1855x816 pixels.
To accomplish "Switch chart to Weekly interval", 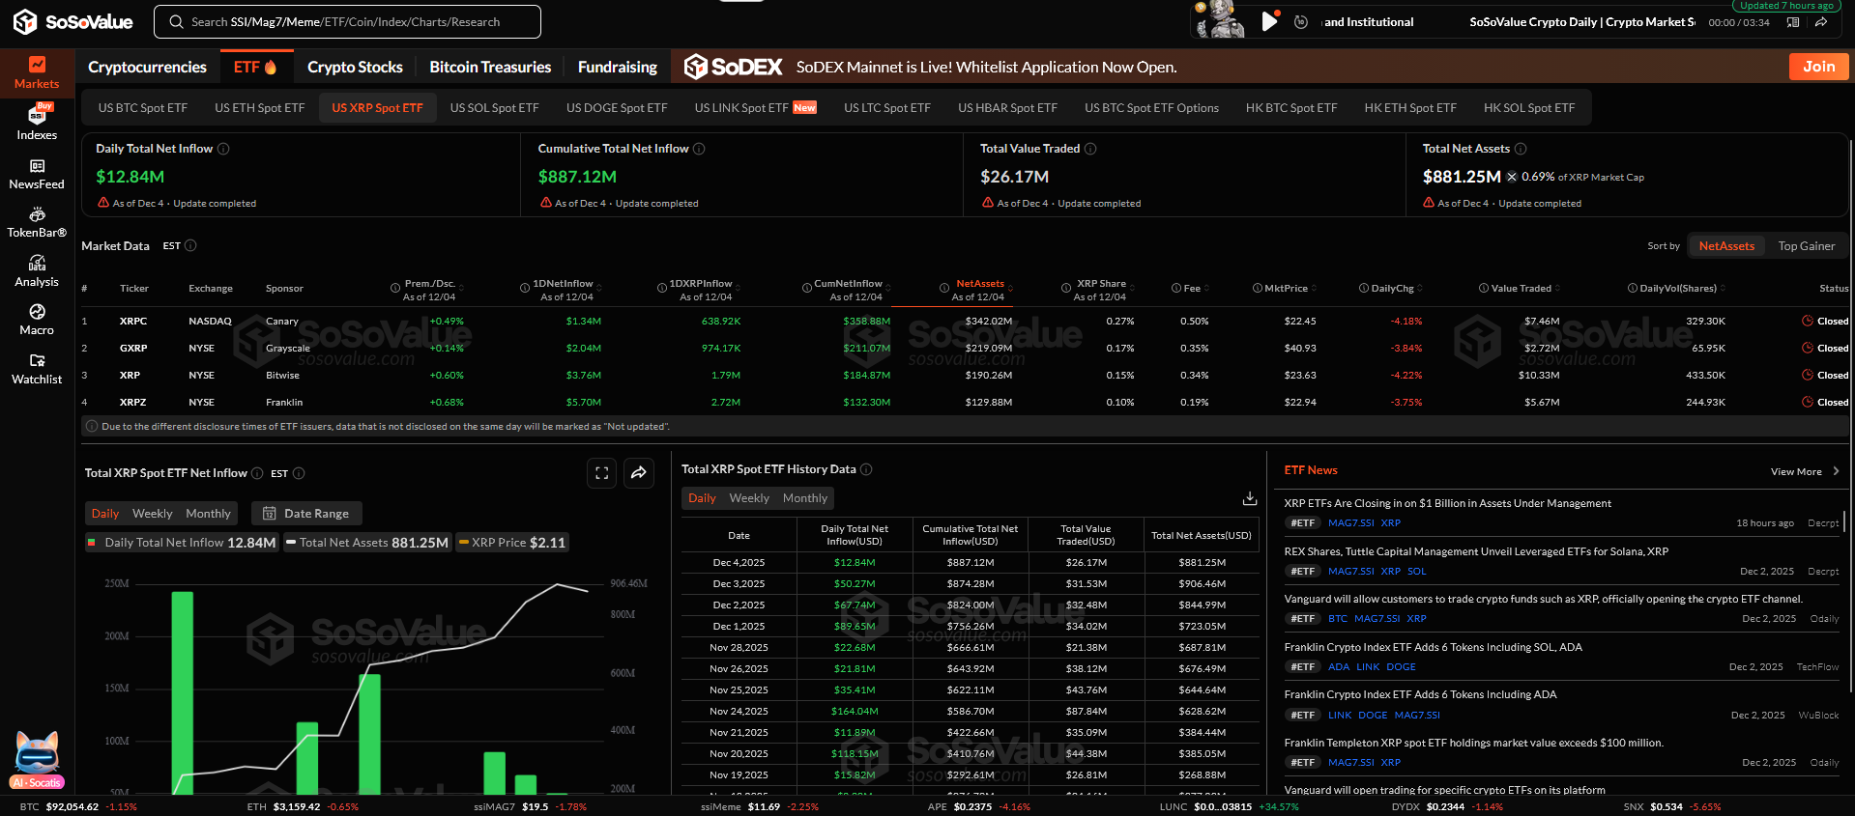I will (152, 514).
